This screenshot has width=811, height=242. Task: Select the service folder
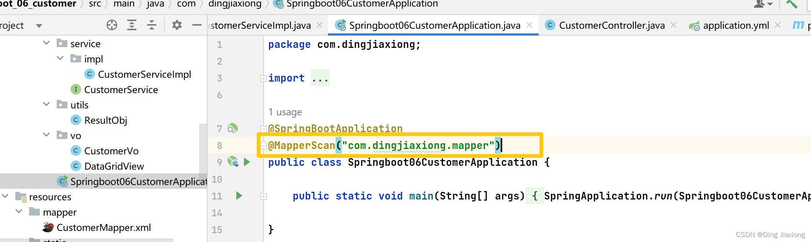pos(85,44)
